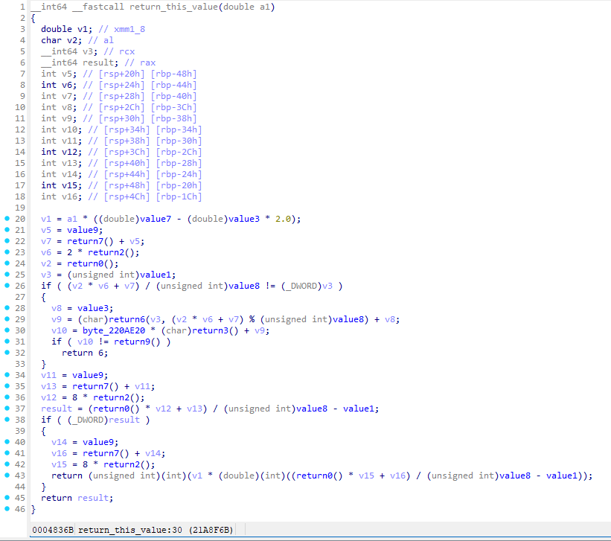The width and height of the screenshot is (611, 541).
Task: Toggle the breakpoint marker on line 34
Action: (7, 375)
